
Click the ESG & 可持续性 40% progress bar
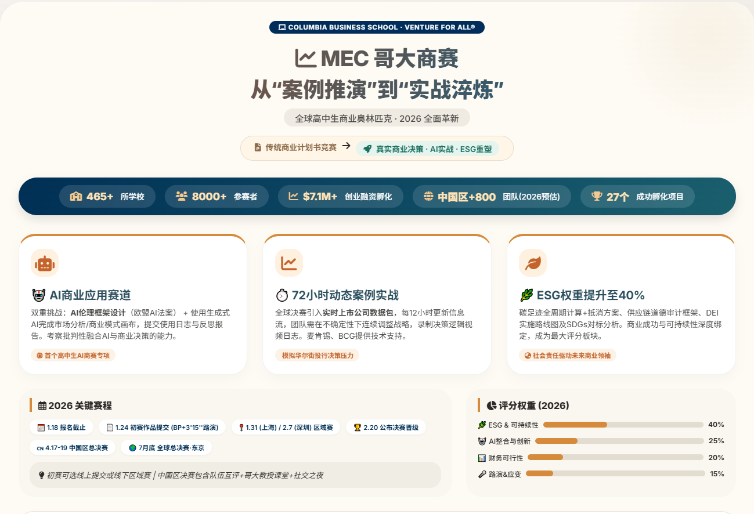pos(623,425)
